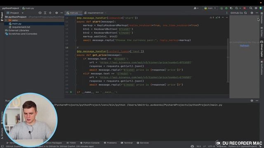The width and height of the screenshot is (264, 148).
Task: Open the Terminal tool window tab
Action: 127,143
